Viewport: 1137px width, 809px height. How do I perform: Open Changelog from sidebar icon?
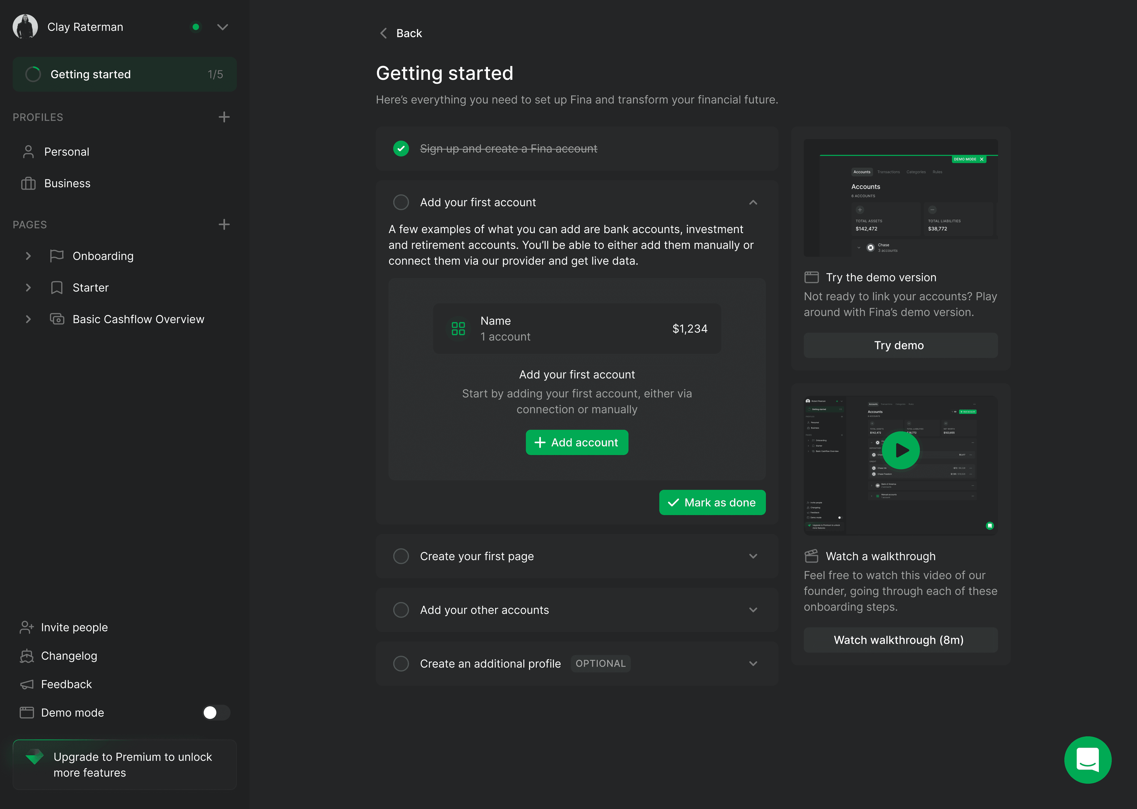26,656
